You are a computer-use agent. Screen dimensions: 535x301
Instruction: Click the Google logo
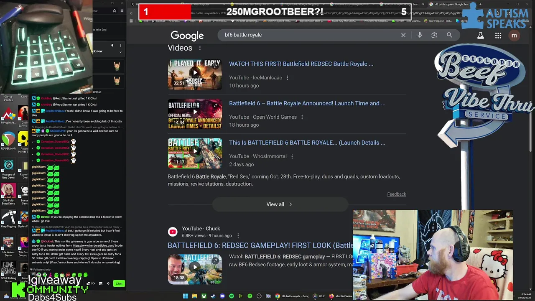tap(187, 36)
